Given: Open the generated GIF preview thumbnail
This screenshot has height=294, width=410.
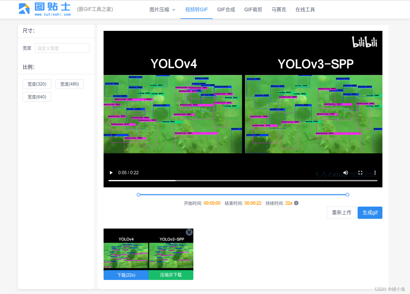Looking at the screenshot, I should pos(148,249).
